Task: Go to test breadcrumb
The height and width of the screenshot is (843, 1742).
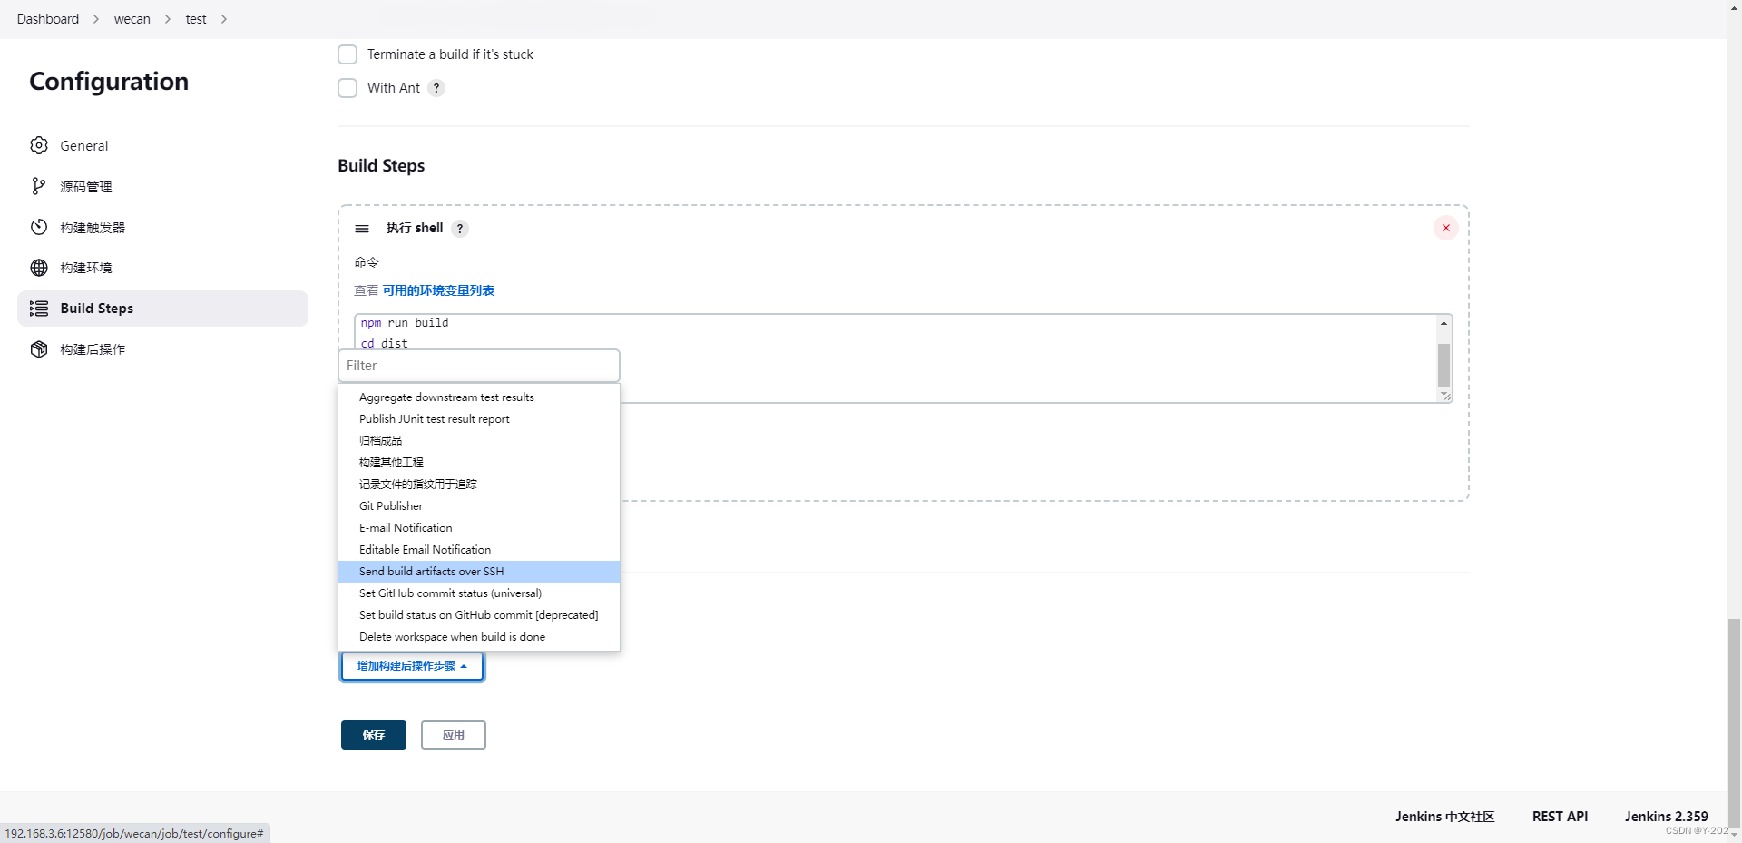Action: 196,19
